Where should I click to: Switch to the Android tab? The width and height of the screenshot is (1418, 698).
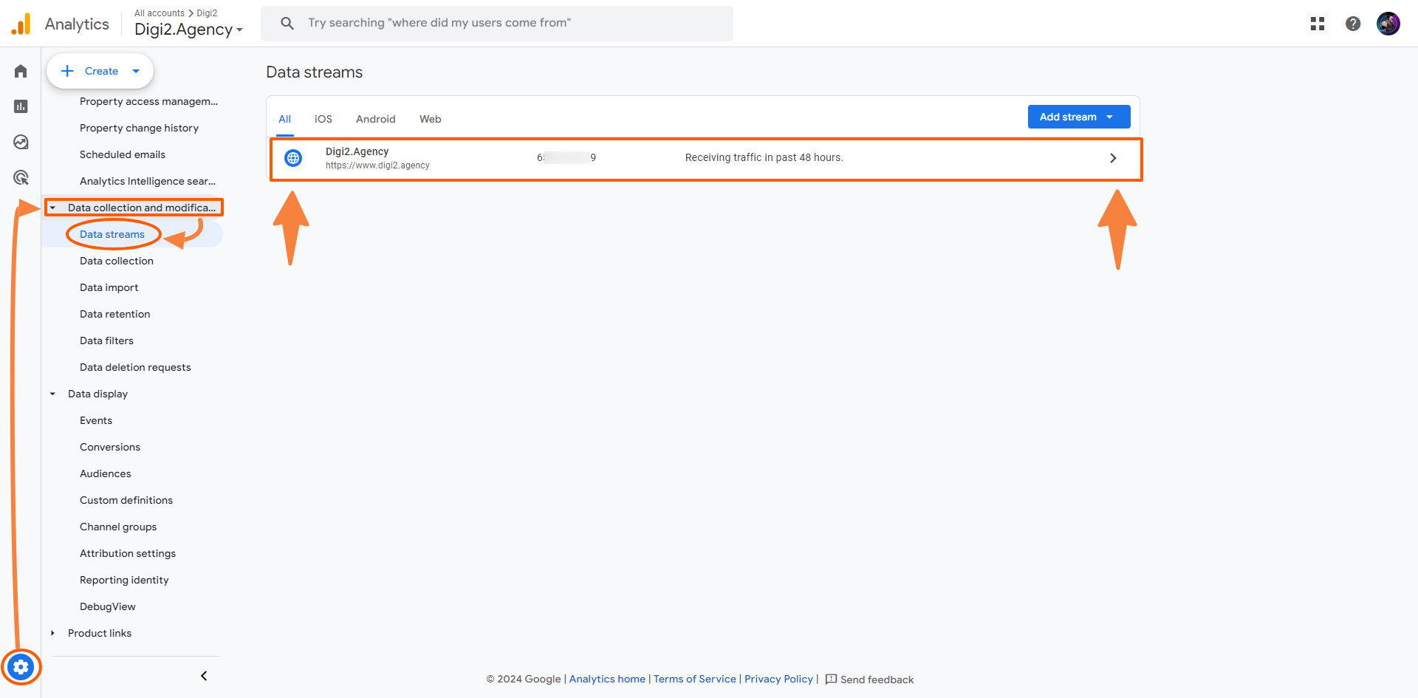(x=376, y=119)
